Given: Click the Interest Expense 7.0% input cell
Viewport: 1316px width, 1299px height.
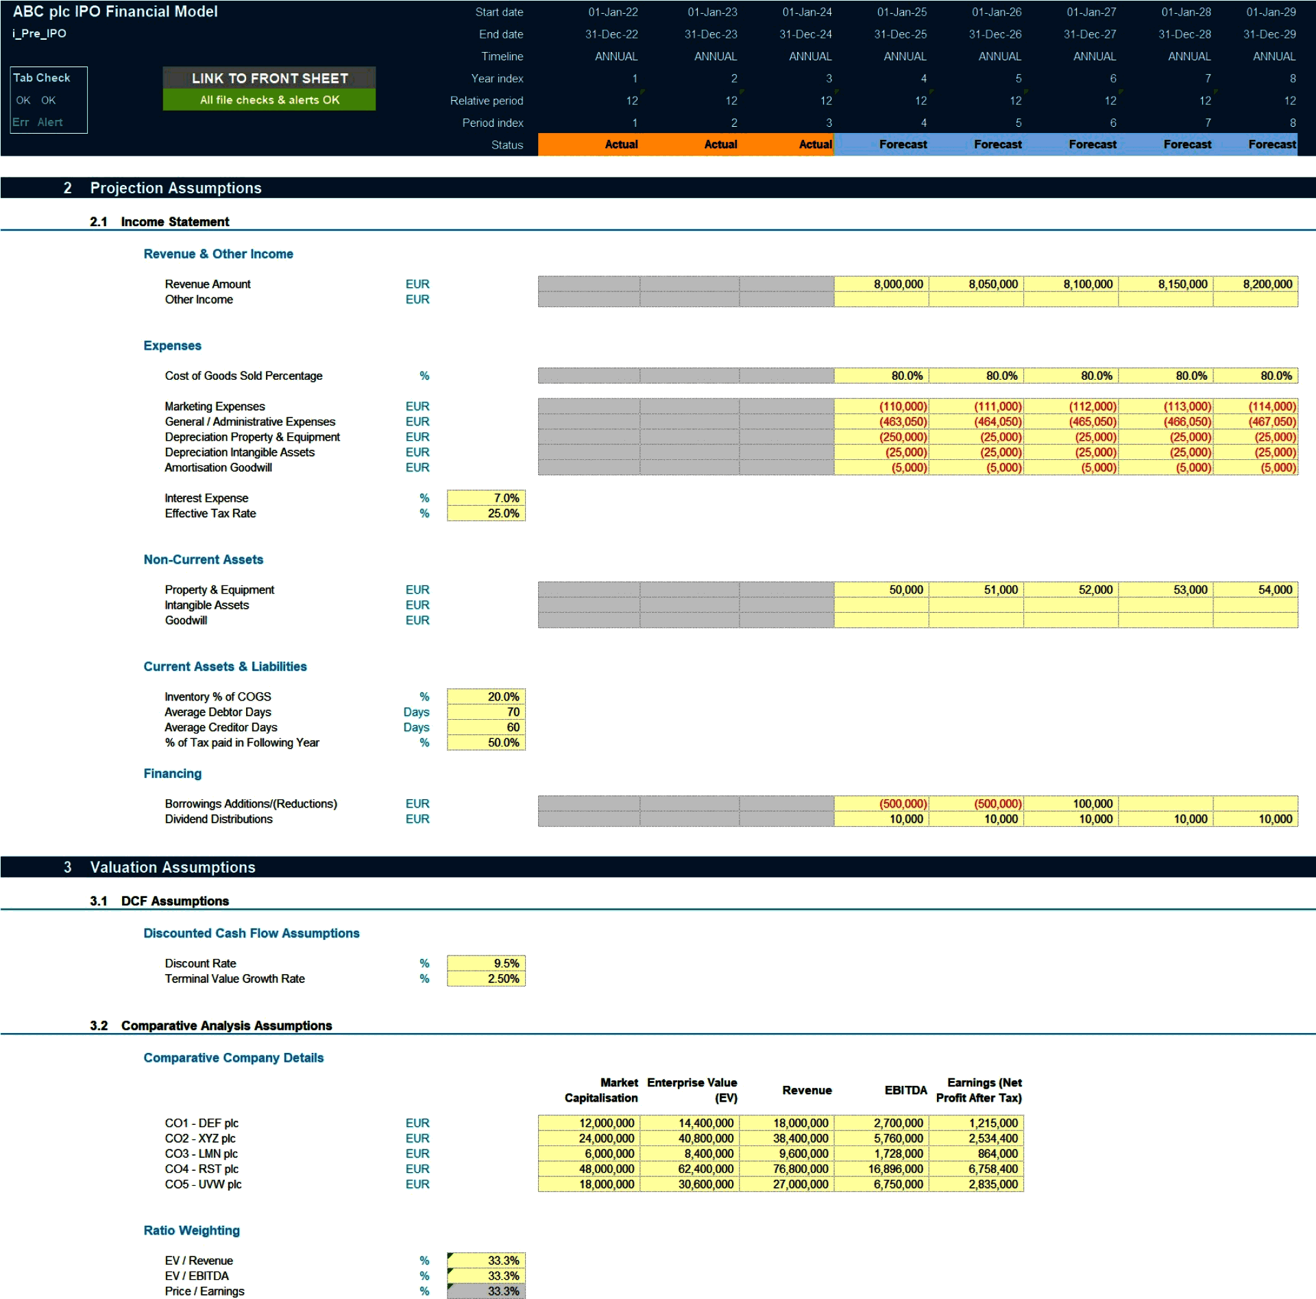Looking at the screenshot, I should pos(486,498).
